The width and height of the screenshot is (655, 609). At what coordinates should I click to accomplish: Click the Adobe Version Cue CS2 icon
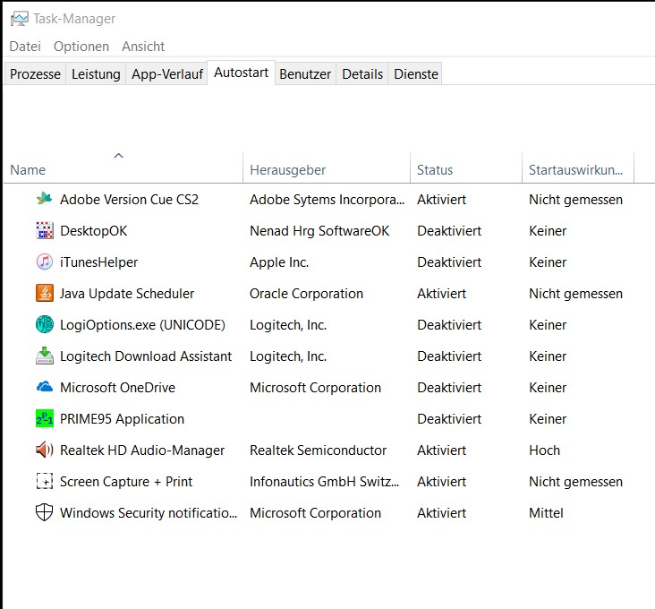[x=45, y=199]
